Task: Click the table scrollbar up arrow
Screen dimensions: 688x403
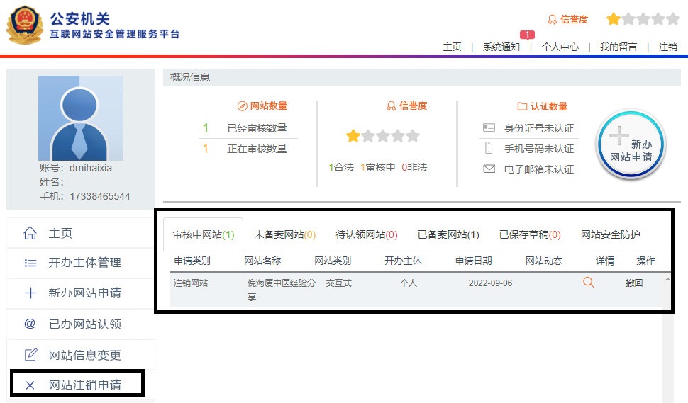Action: (667, 279)
